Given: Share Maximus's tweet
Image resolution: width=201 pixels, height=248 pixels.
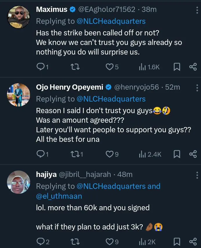Looking at the screenshot, I should tap(193, 67).
